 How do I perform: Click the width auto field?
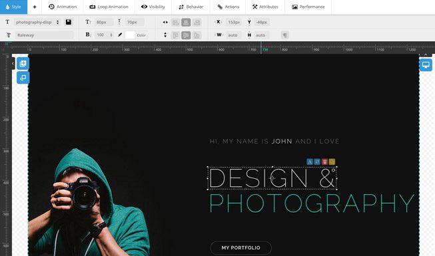click(234, 35)
